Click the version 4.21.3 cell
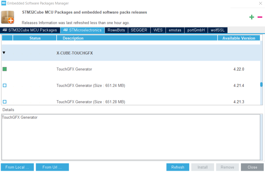This screenshot has height=172, width=265. point(239,102)
